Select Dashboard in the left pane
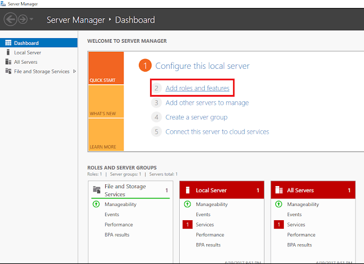The image size is (364, 264). 39,43
